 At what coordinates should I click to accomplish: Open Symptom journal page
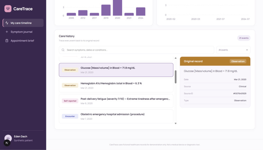coord(23,32)
